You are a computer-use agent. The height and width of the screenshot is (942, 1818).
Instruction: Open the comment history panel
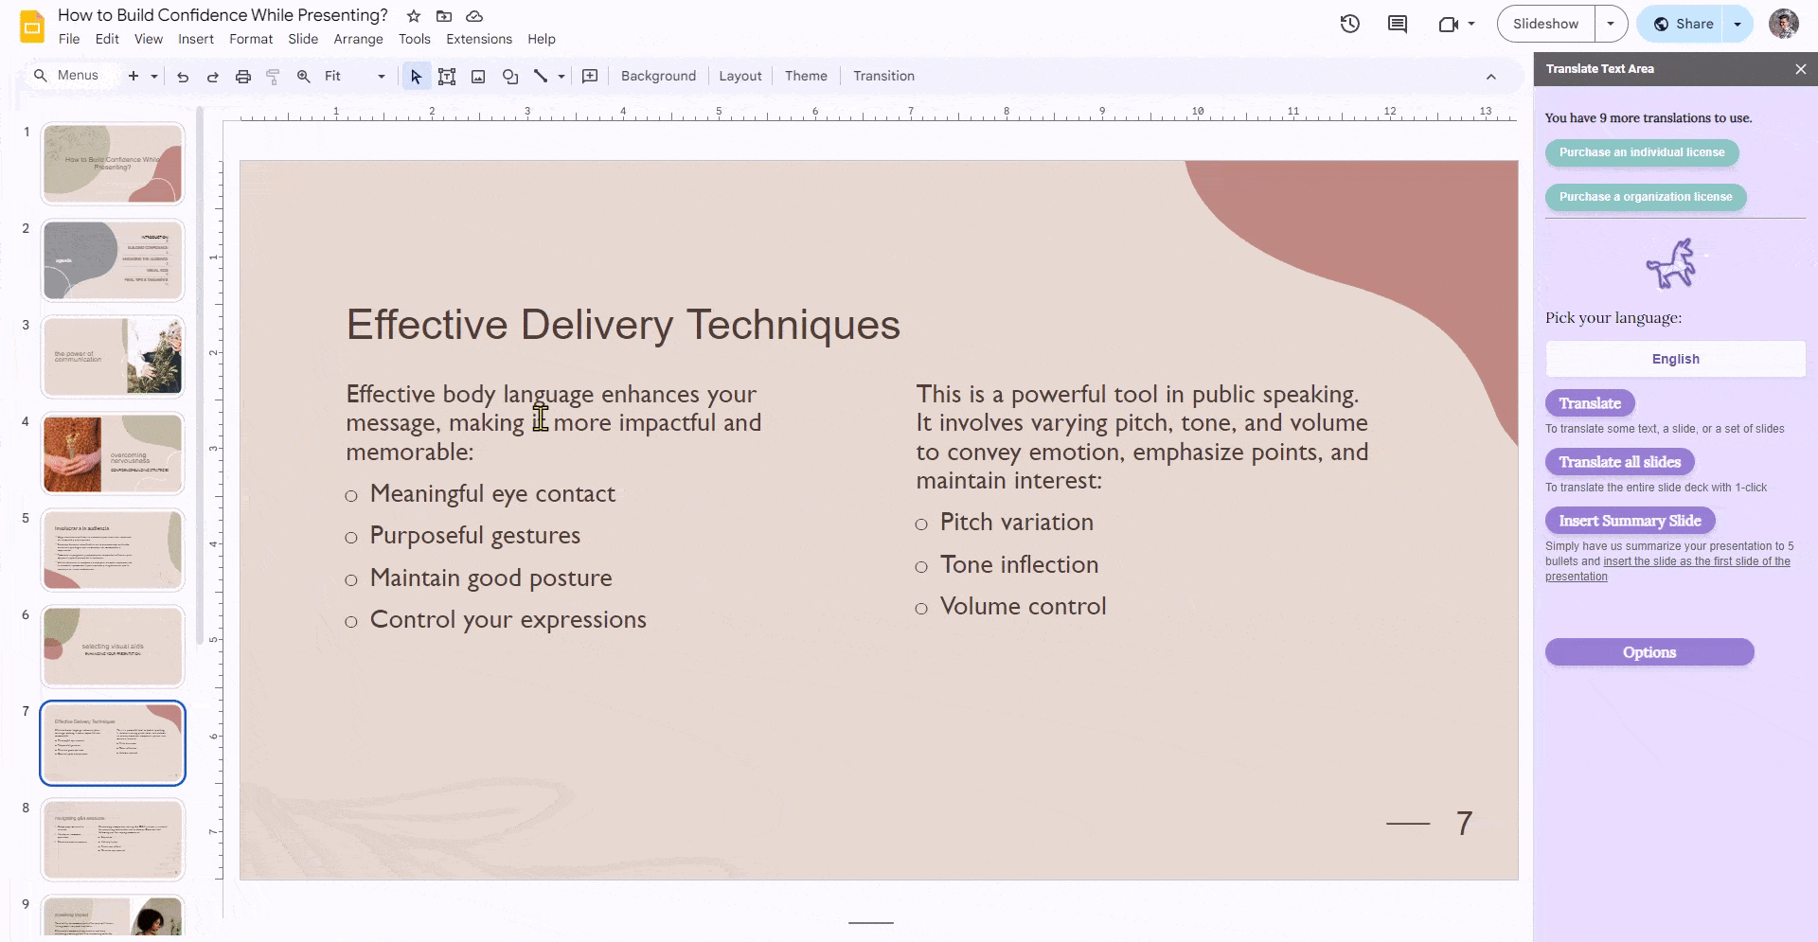tap(1397, 24)
